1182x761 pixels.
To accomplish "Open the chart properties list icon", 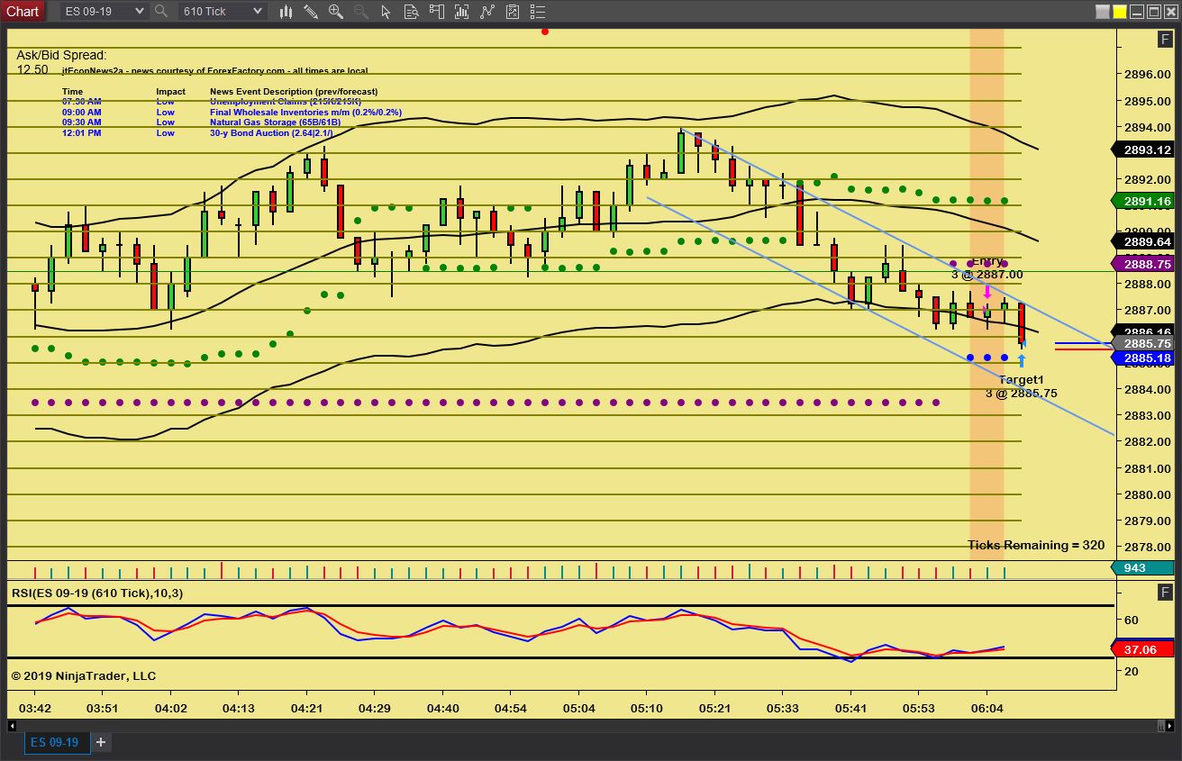I will (x=539, y=12).
